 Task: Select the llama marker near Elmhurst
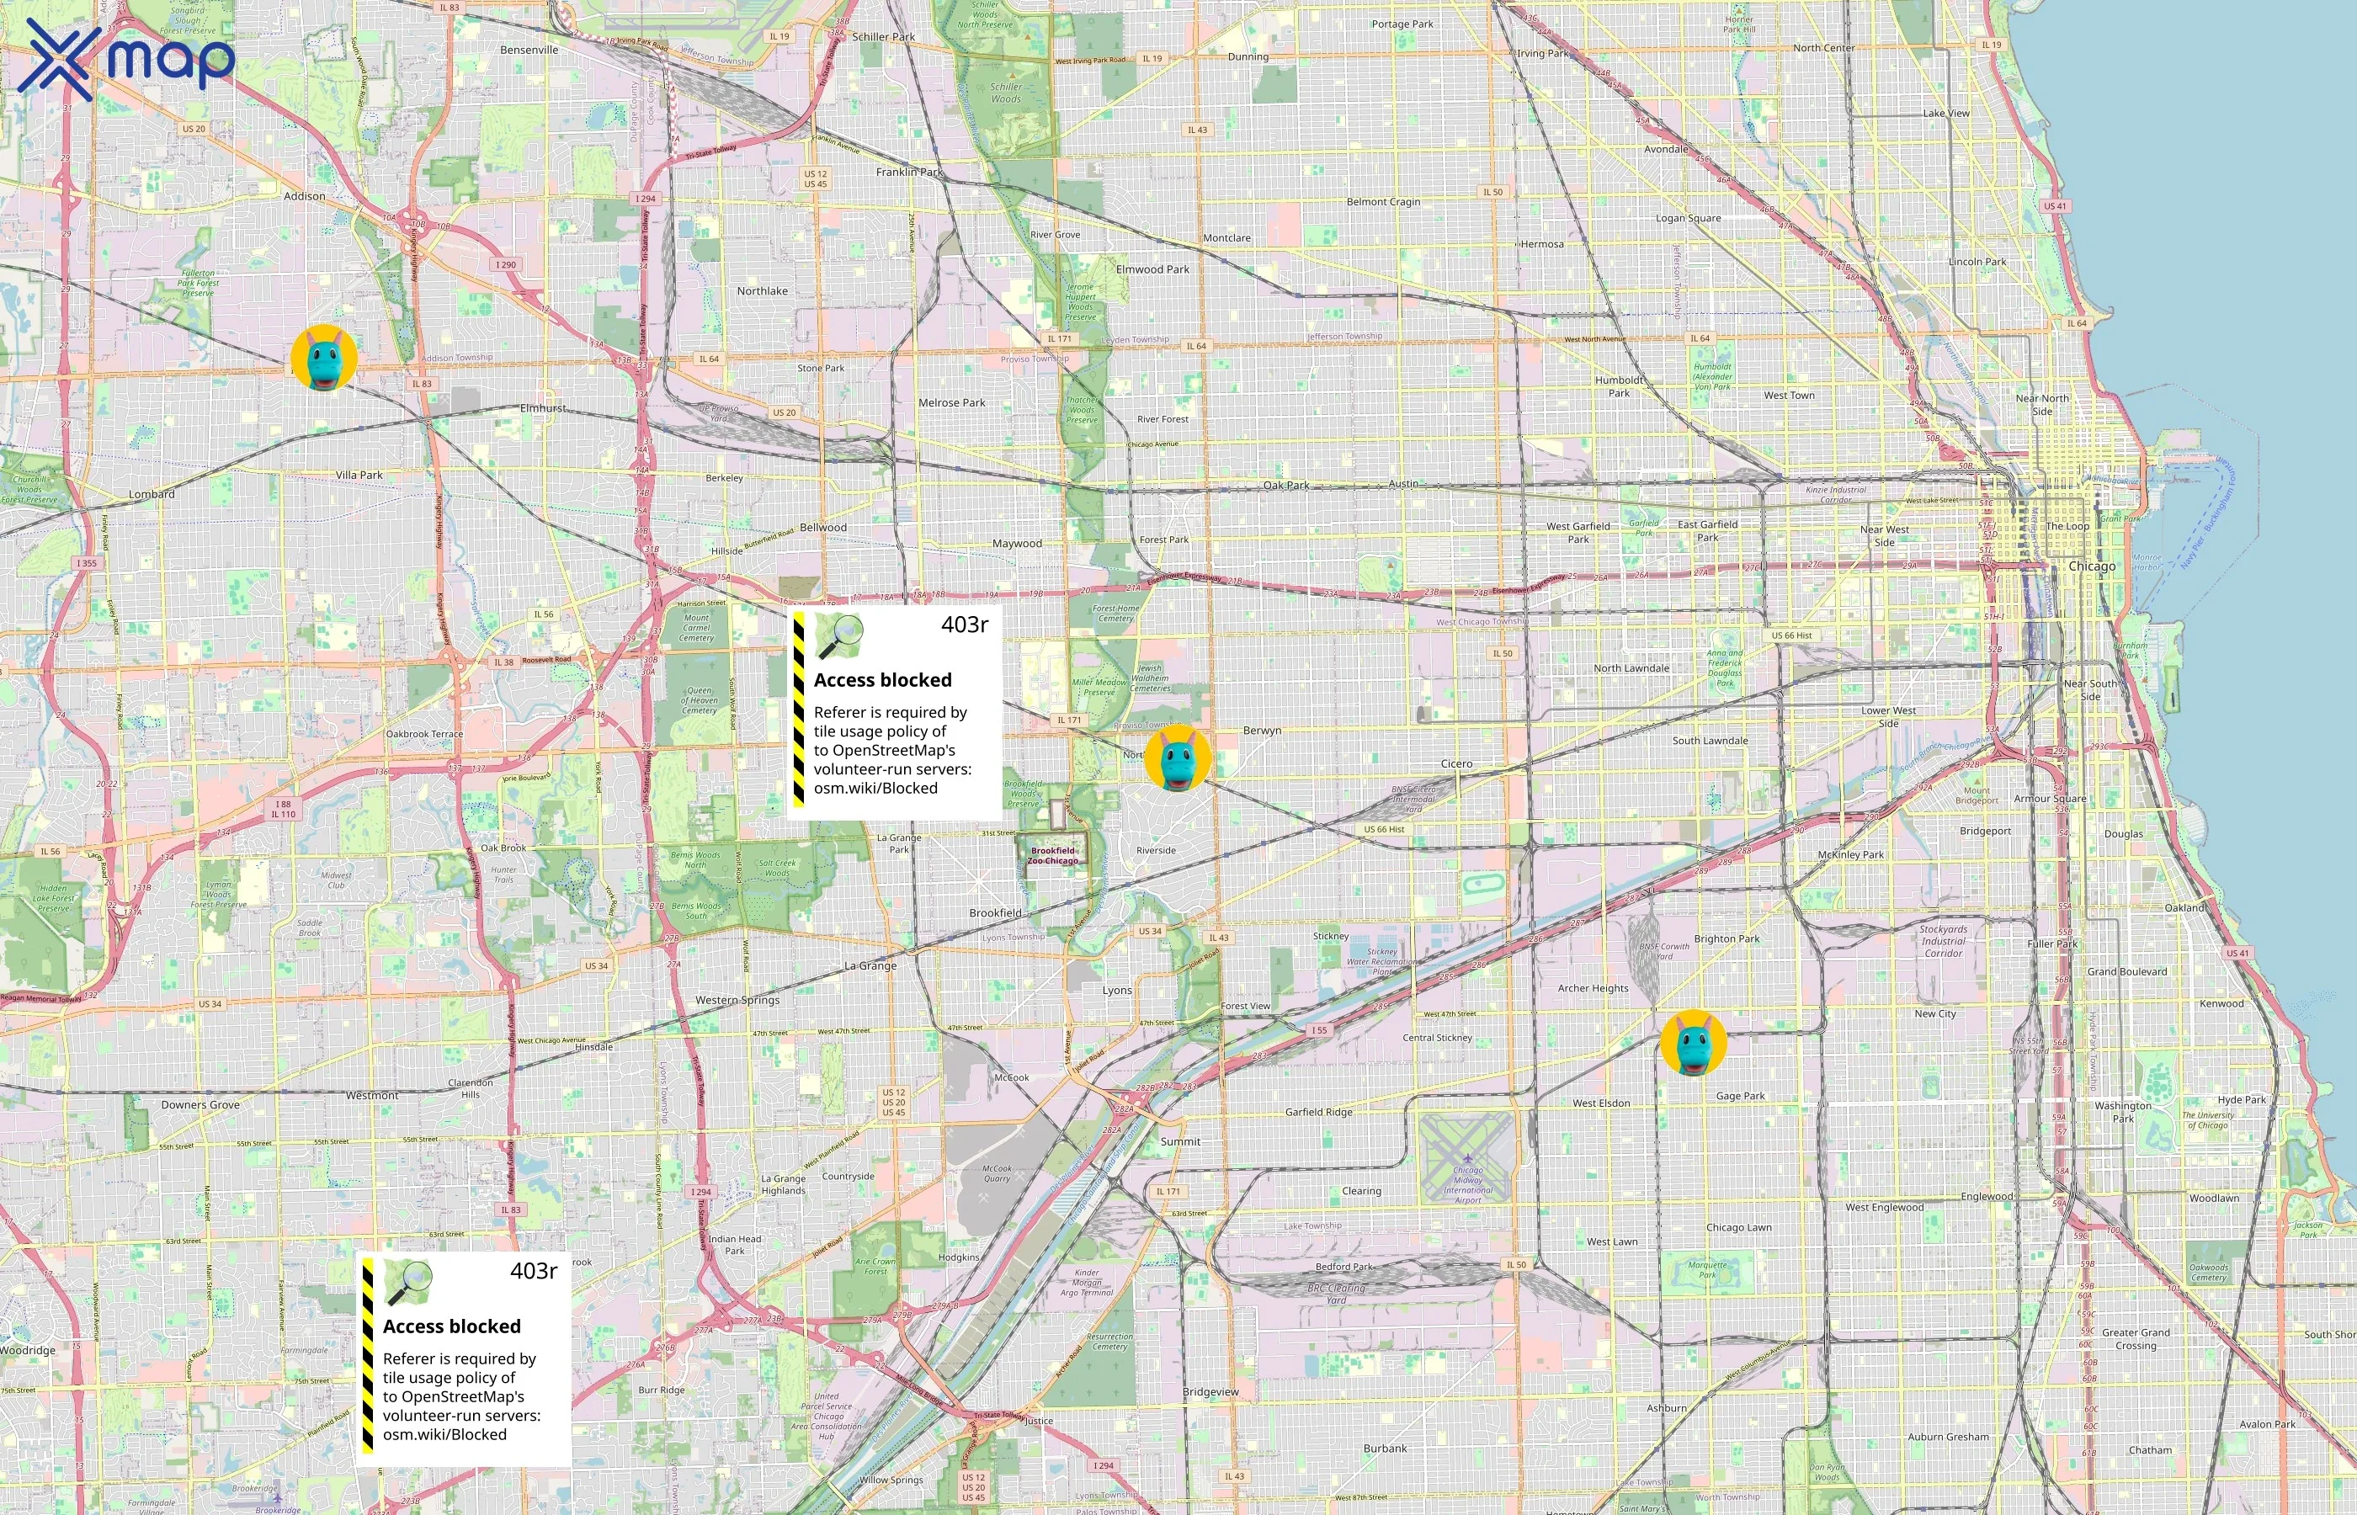click(x=323, y=358)
